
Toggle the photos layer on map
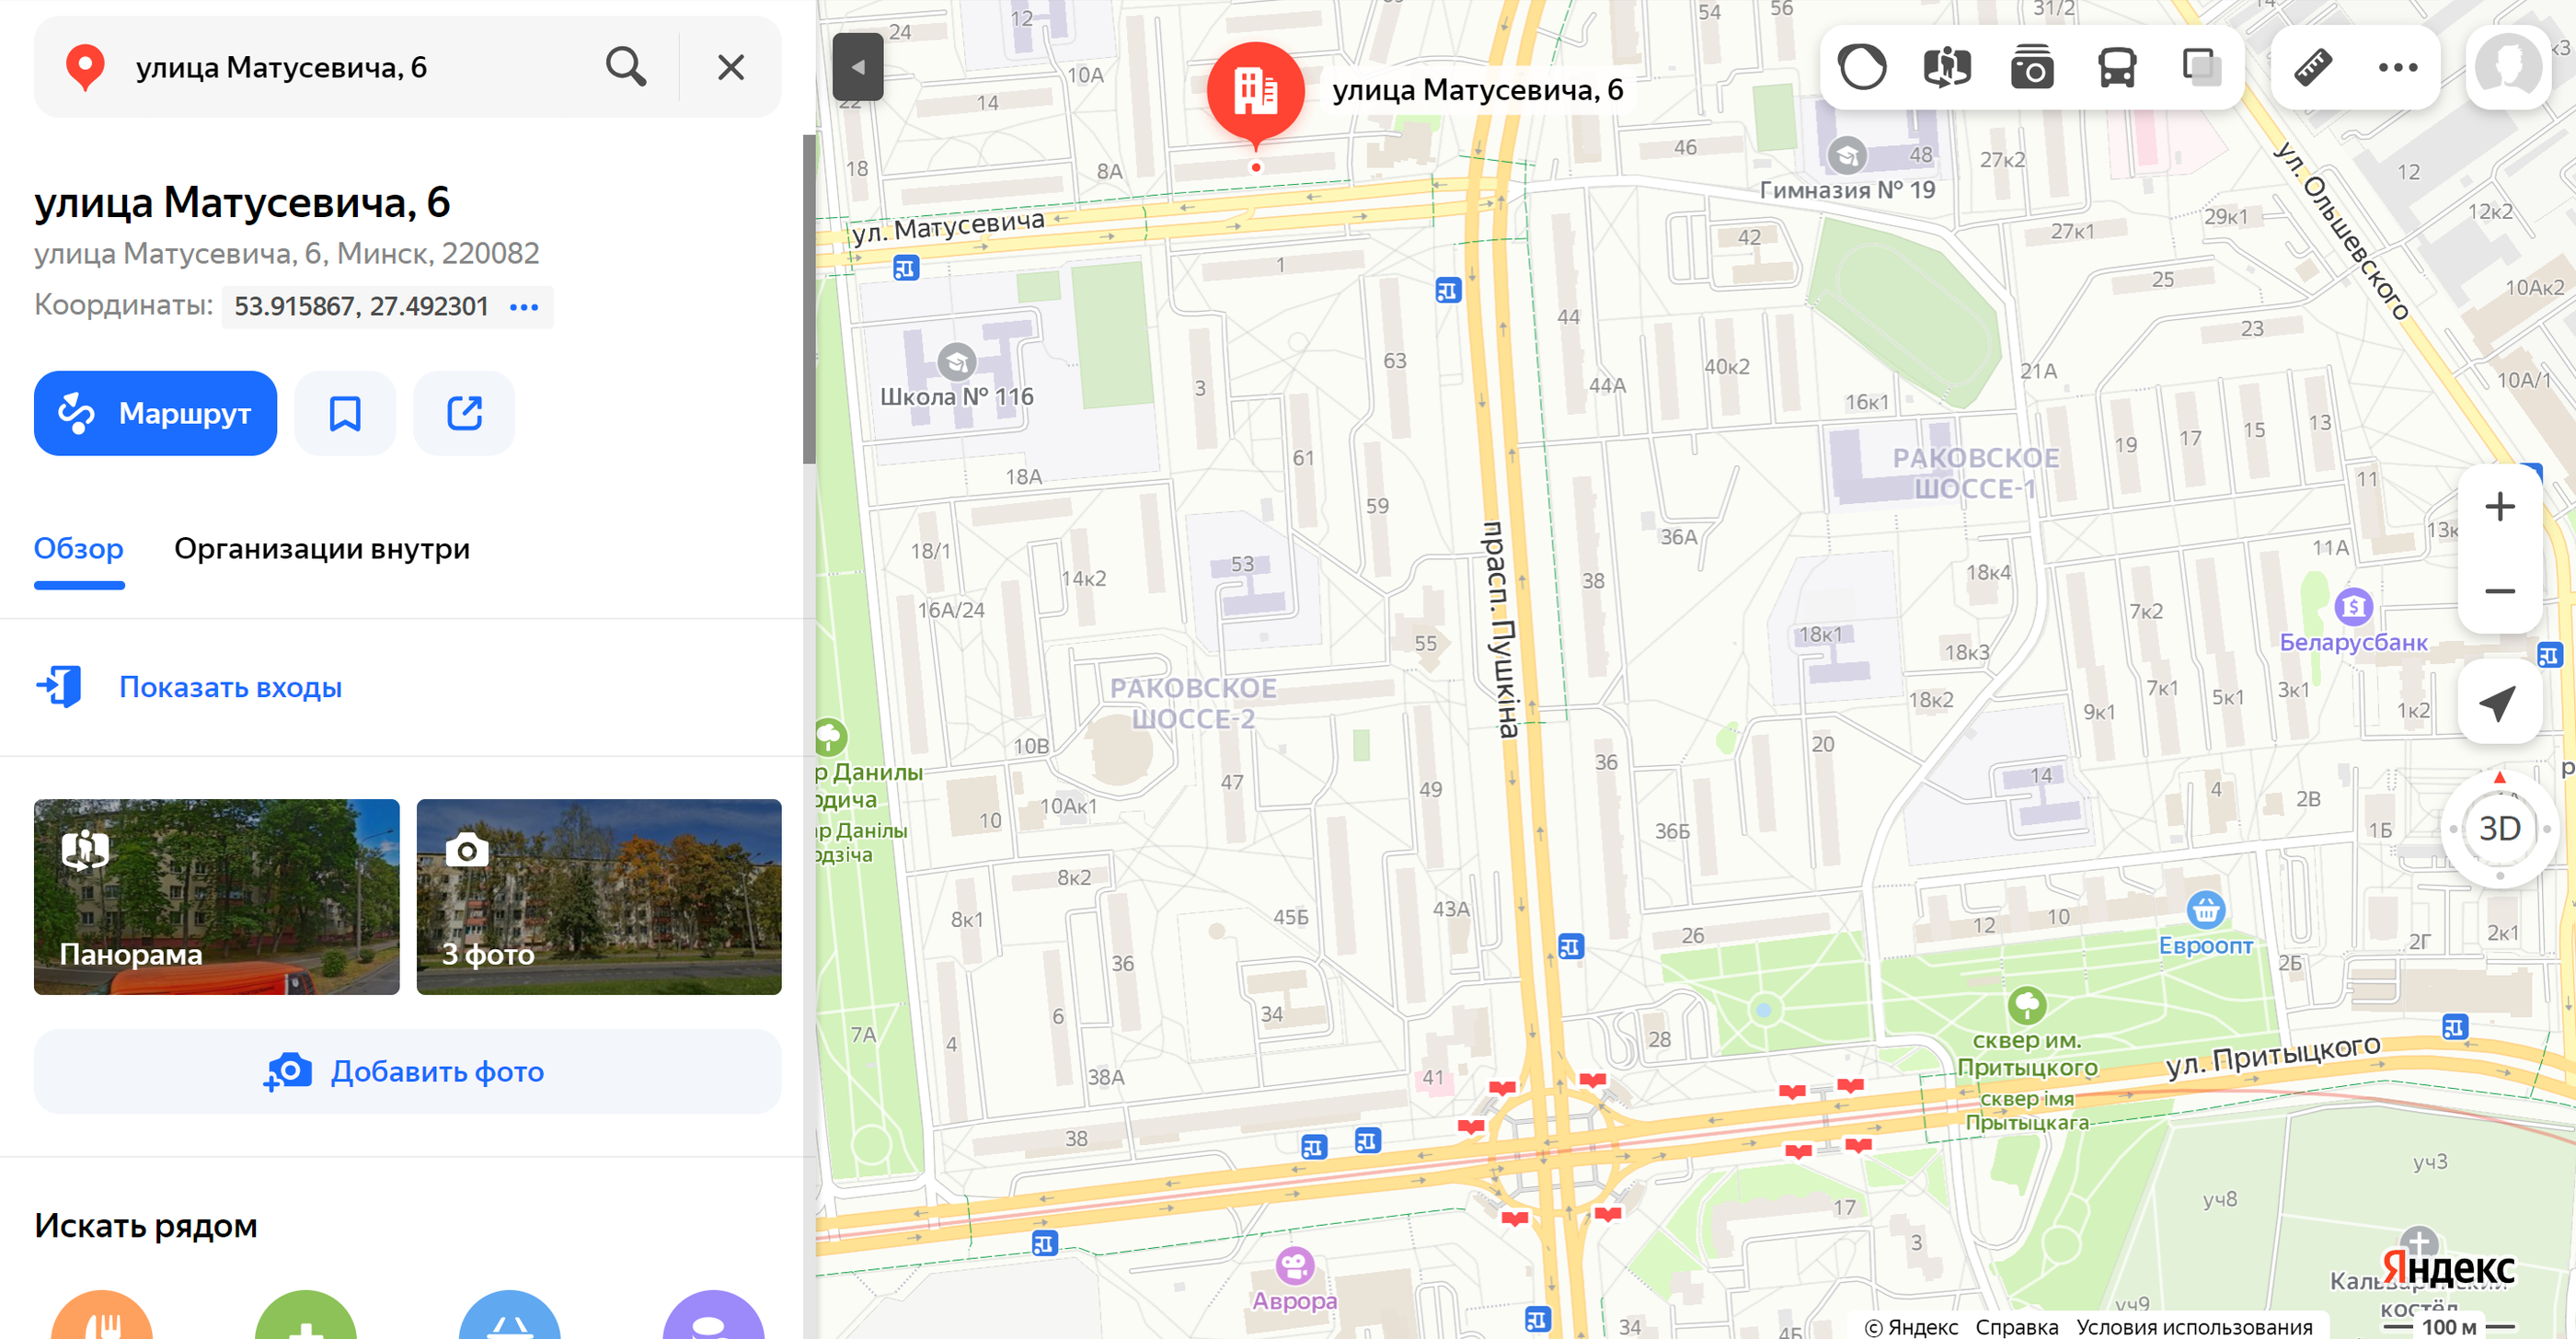(x=2032, y=67)
